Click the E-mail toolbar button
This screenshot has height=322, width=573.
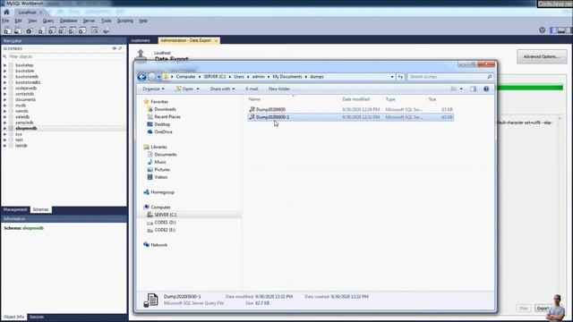coord(252,89)
